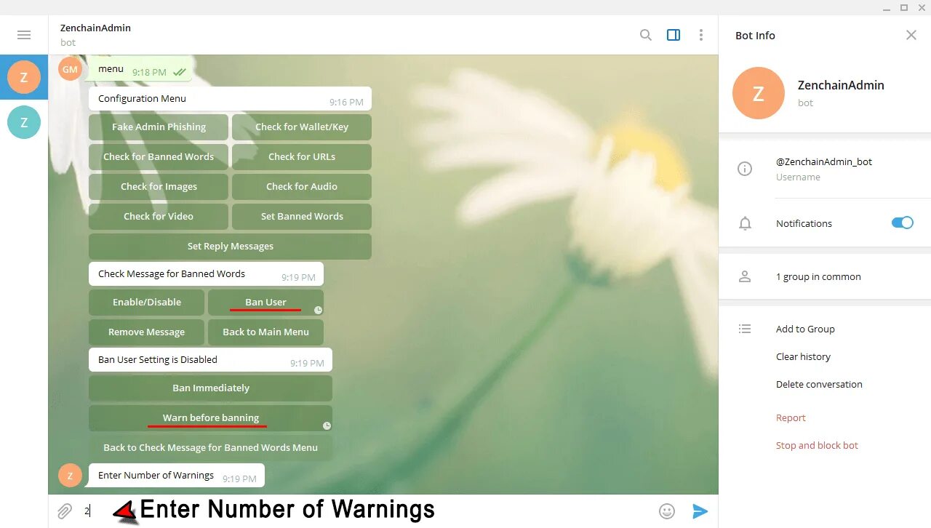Click Fake Admin Phishing button
The width and height of the screenshot is (931, 528).
159,127
